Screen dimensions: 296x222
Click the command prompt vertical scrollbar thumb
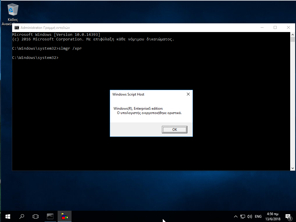pos(293,39)
